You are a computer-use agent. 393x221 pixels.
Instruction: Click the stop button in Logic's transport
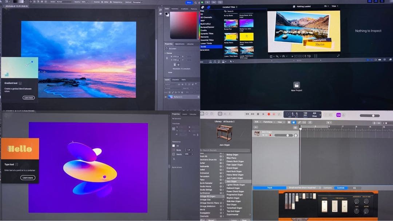[258, 114]
